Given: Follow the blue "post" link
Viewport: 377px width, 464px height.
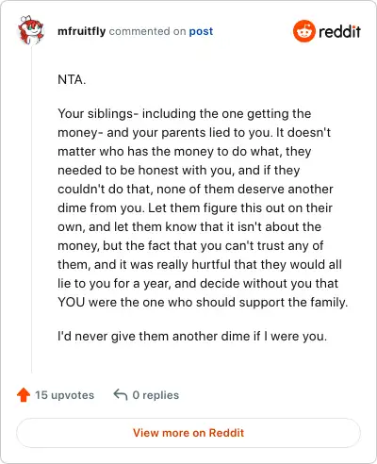Looking at the screenshot, I should click(x=201, y=32).
